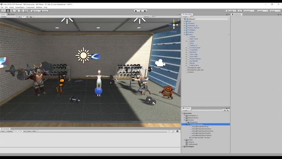Image resolution: width=282 pixels, height=159 pixels.
Task: Expand the Dumbbells object in Hierarchy
Action: tap(186, 61)
